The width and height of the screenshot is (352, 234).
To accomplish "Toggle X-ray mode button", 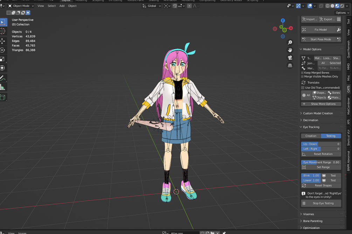I will [321, 6].
